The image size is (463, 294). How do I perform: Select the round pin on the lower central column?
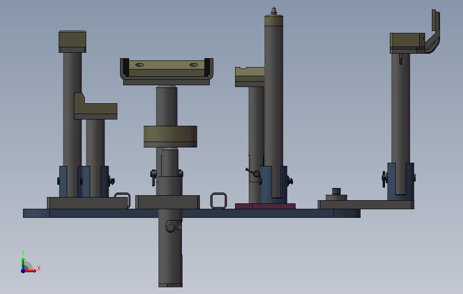coord(171,227)
